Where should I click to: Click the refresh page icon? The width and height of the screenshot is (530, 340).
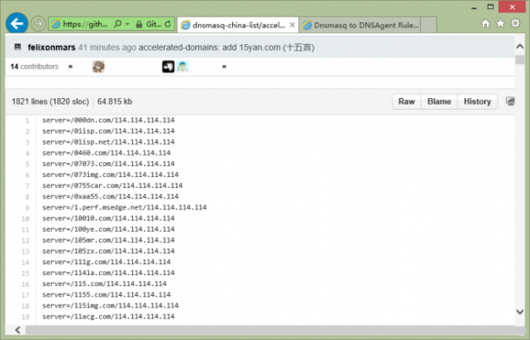pos(169,25)
